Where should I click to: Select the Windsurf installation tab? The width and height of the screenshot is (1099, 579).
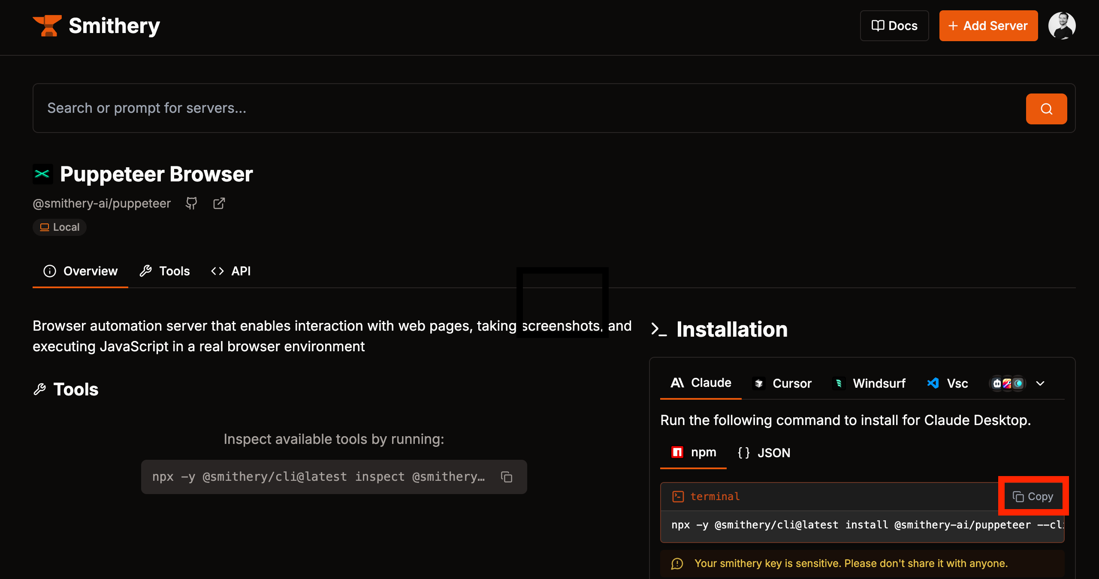(x=869, y=383)
